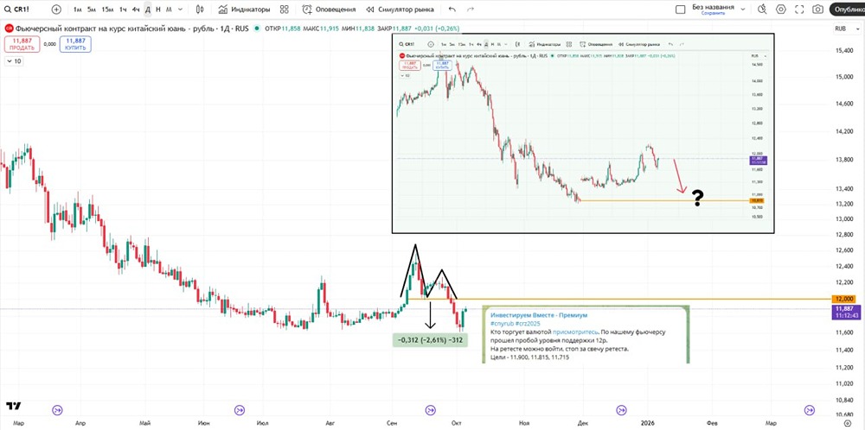Click the 2026 label on time axis
Image resolution: width=865 pixels, height=430 pixels.
[648, 423]
